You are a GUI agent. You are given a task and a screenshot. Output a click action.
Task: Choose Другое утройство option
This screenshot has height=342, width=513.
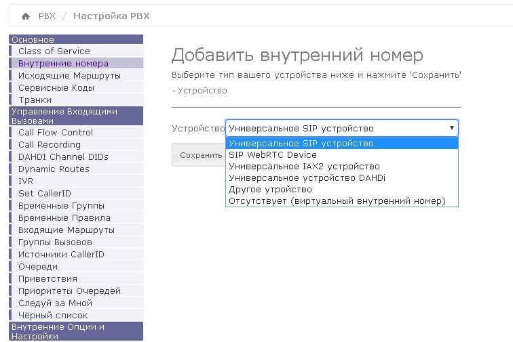click(342, 190)
